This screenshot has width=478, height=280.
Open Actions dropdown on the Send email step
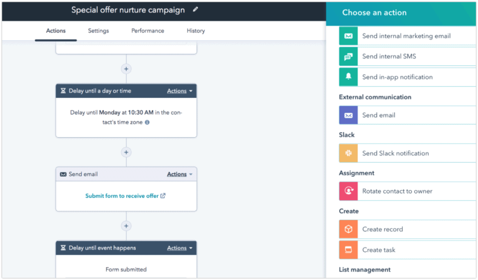coord(179,174)
